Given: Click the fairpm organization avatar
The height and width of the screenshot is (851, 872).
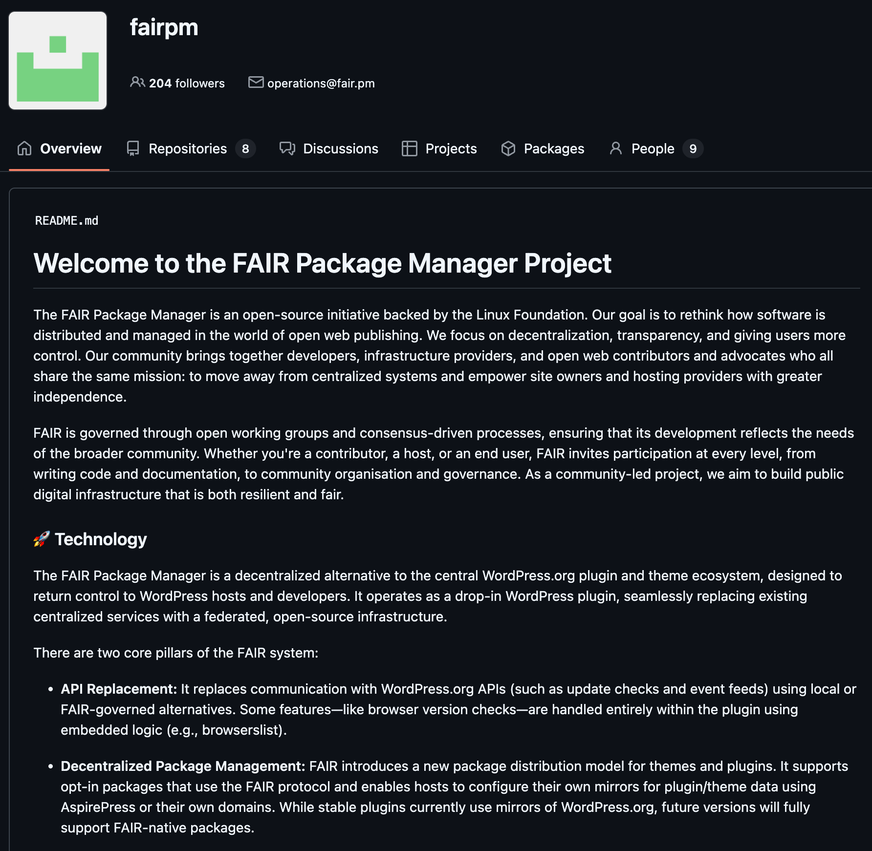Looking at the screenshot, I should (58, 61).
